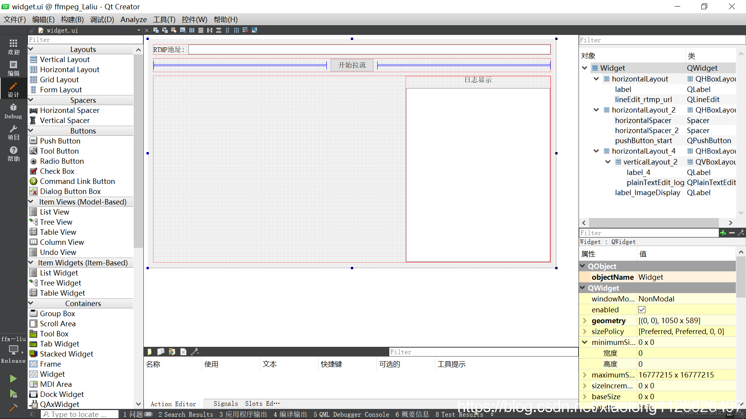This screenshot has width=746, height=419.
Task: Click the Object Inspector horizontal scrollbar
Action: [x=654, y=223]
